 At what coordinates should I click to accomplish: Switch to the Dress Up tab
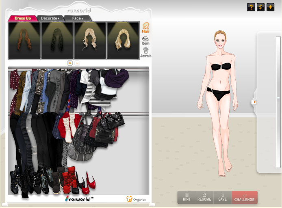click(x=23, y=18)
